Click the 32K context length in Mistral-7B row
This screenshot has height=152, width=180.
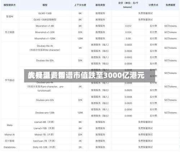80,135
